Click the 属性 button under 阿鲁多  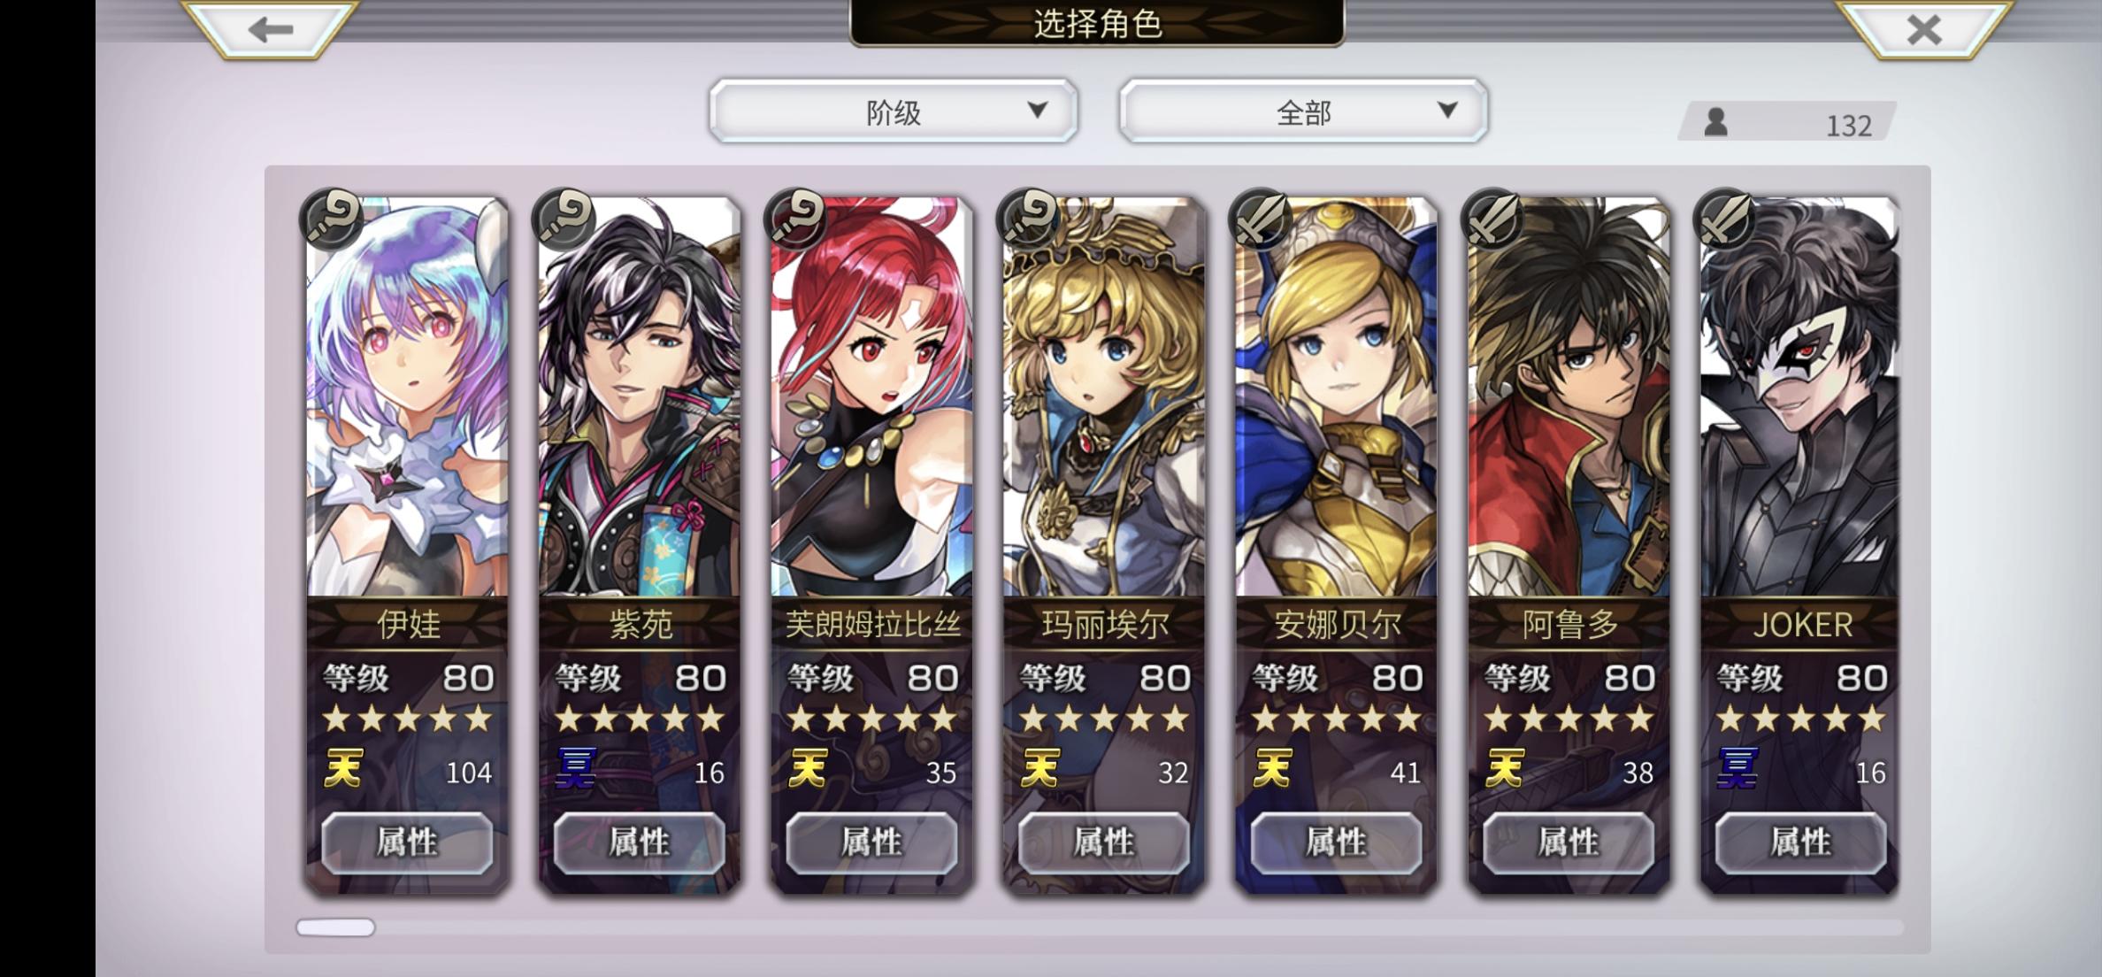coord(1569,842)
